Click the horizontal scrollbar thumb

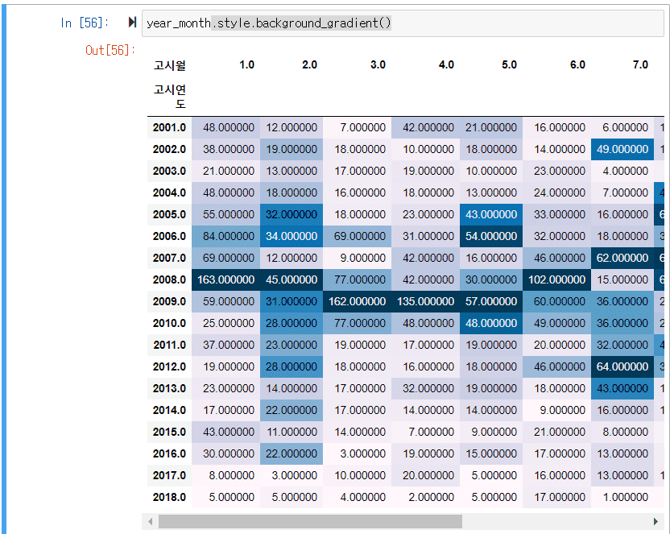click(310, 521)
